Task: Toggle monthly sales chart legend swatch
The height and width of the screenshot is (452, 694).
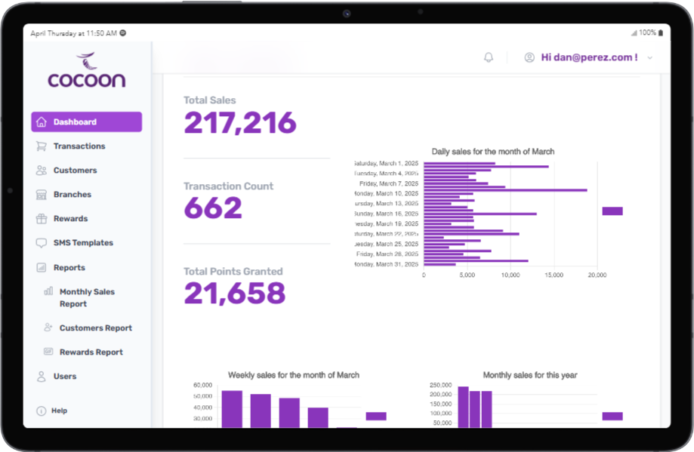Action: (612, 417)
